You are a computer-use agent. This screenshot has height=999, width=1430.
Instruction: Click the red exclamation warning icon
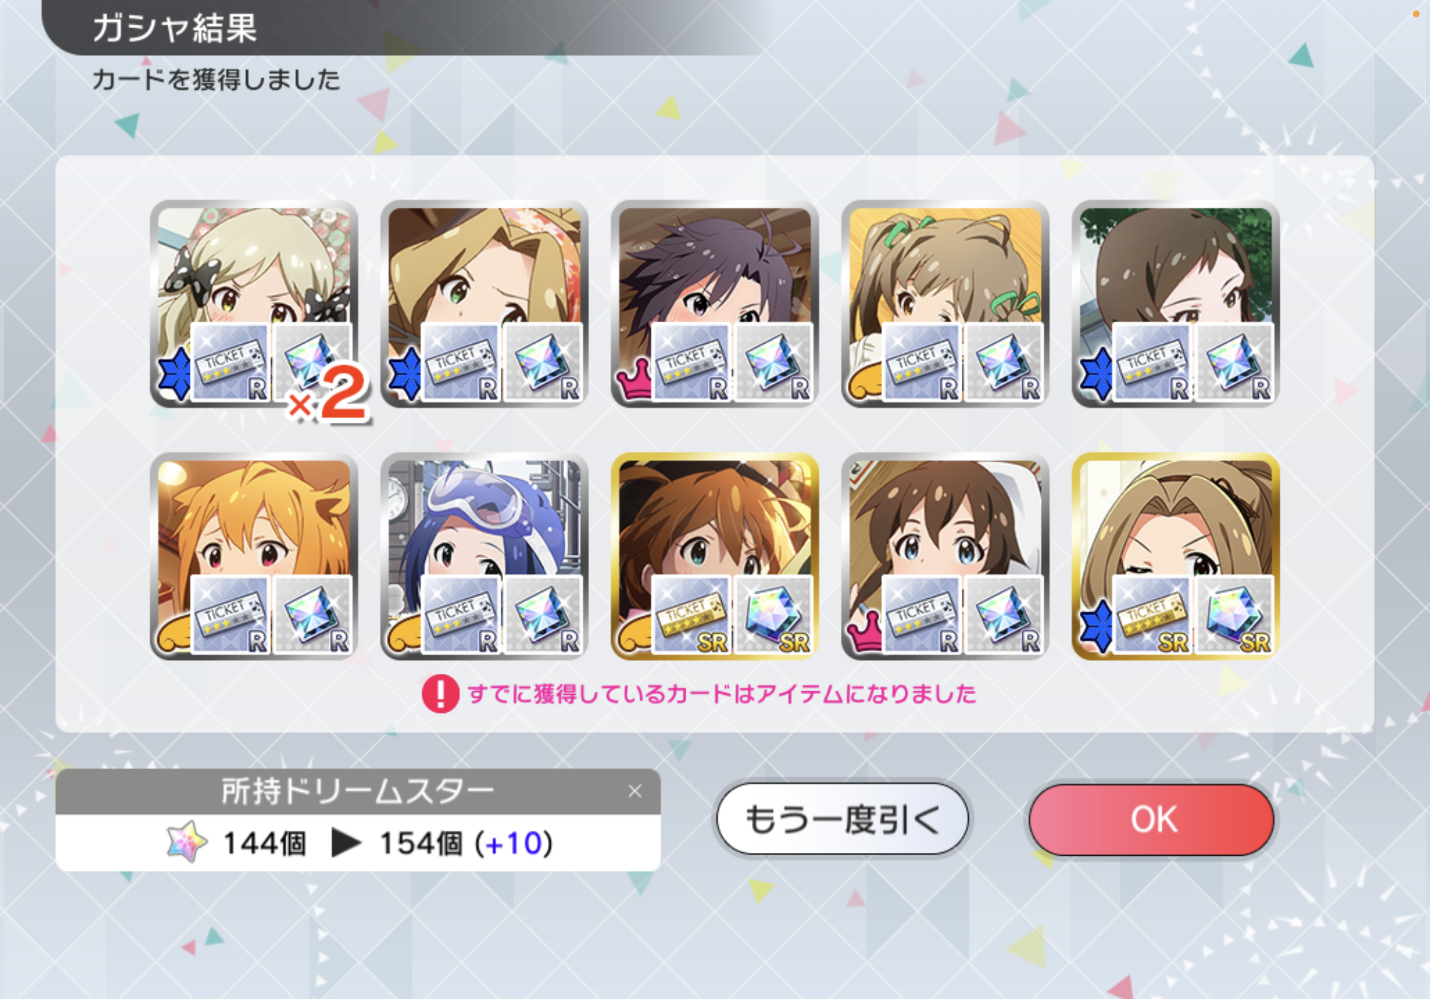(x=440, y=693)
